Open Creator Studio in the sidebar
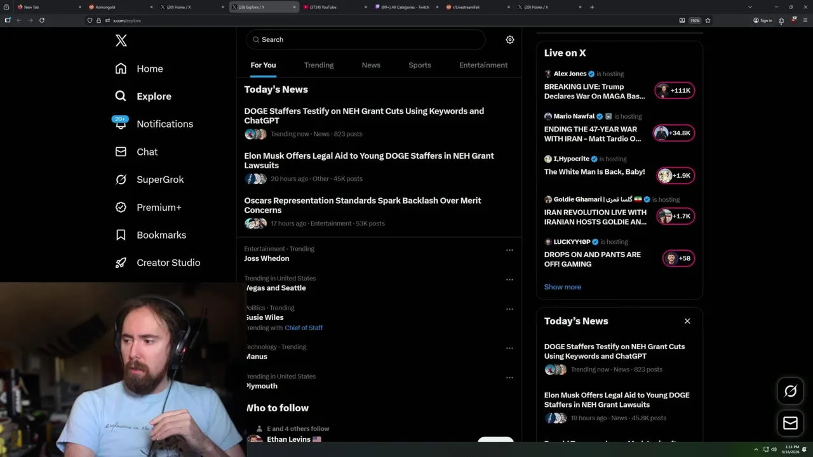813x457 pixels. 158,263
